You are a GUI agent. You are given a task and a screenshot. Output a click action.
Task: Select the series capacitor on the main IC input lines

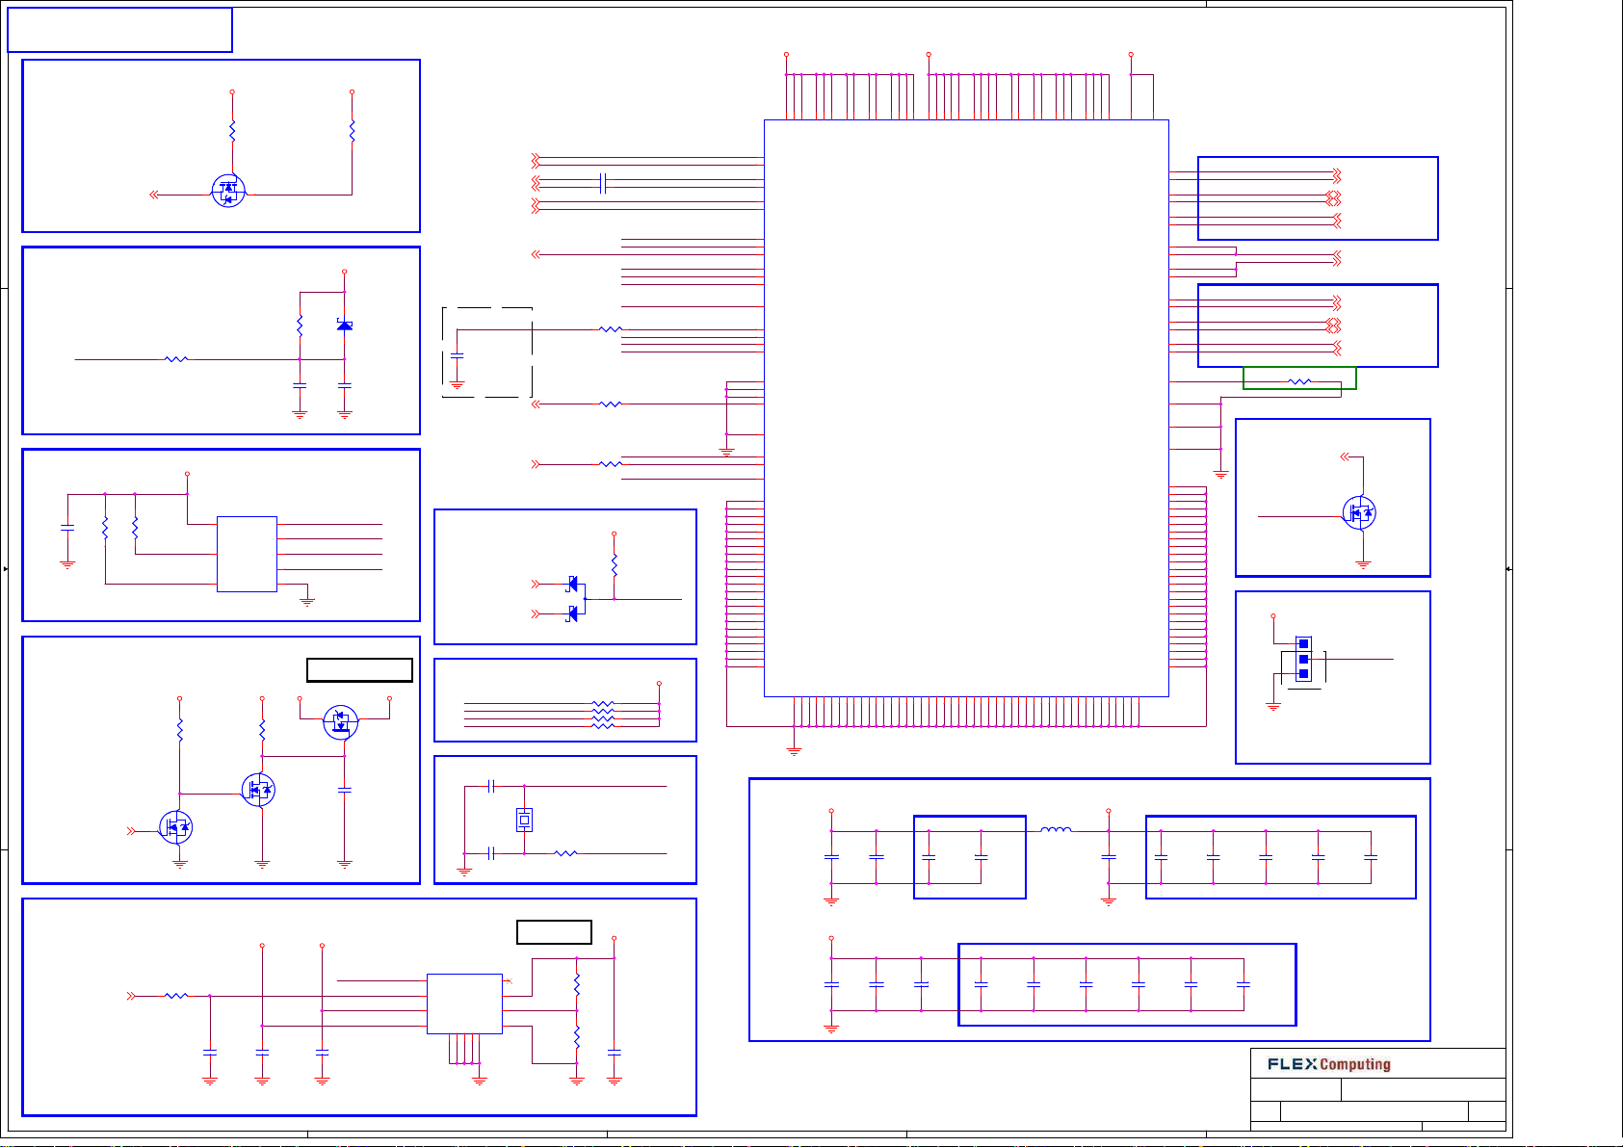[603, 183]
